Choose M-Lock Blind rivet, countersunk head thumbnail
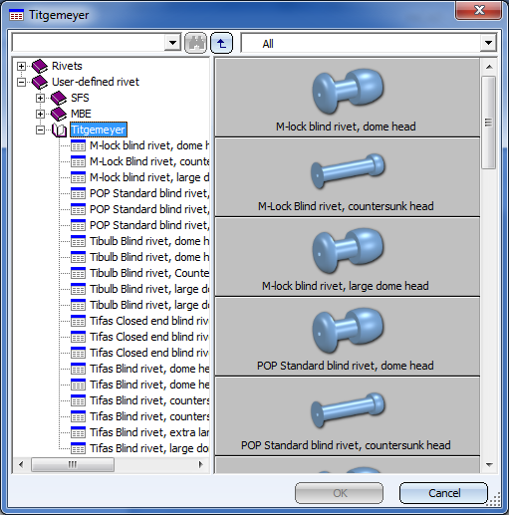The height and width of the screenshot is (515, 509). click(x=348, y=177)
